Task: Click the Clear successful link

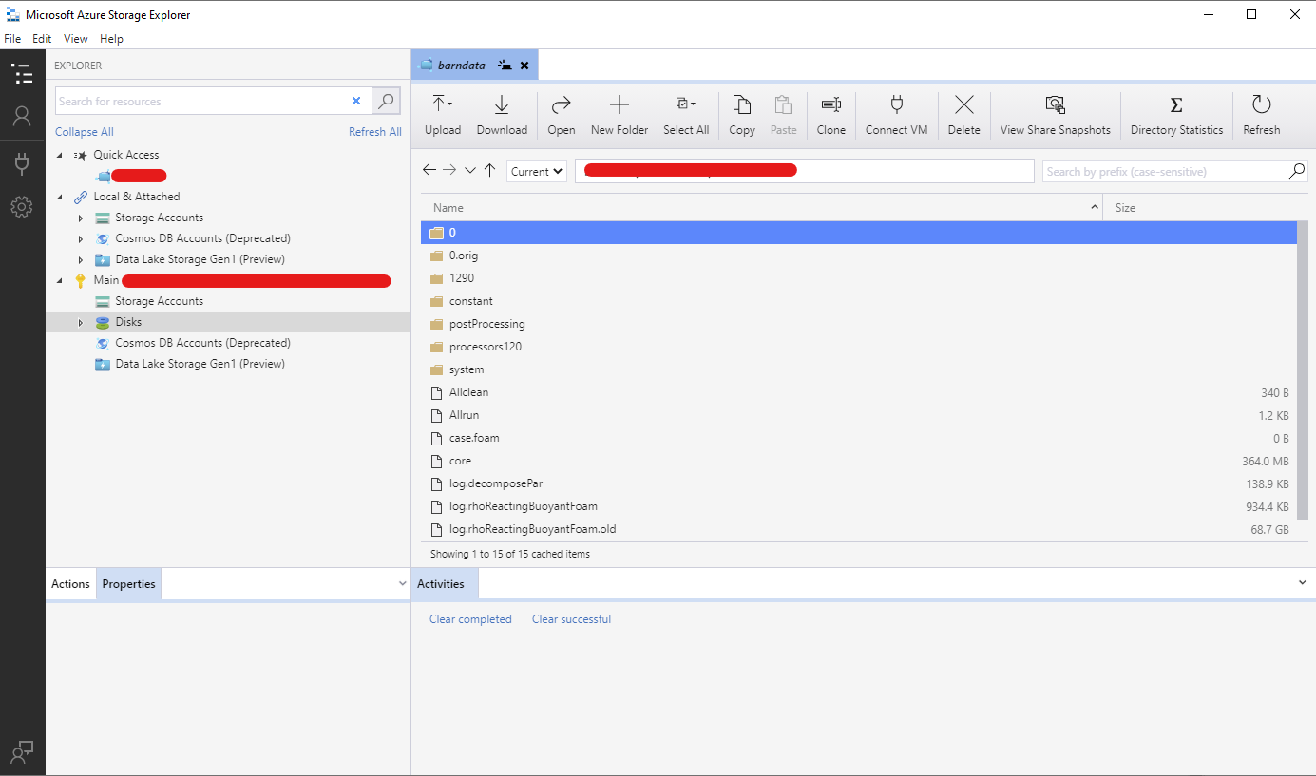Action: pyautogui.click(x=571, y=619)
